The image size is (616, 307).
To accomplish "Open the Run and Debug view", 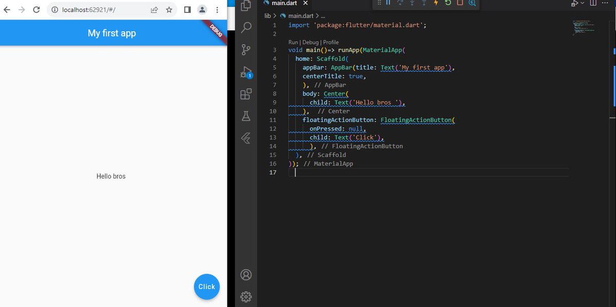I will pos(246,72).
